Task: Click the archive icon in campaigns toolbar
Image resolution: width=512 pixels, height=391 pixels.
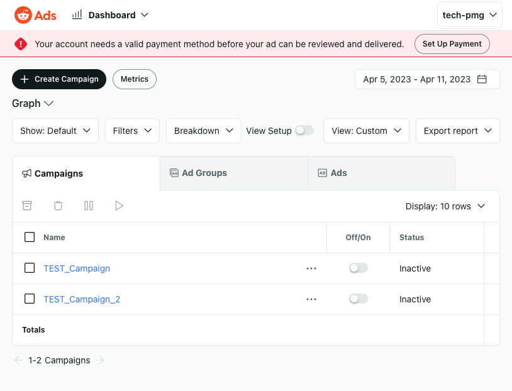Action: 27,206
